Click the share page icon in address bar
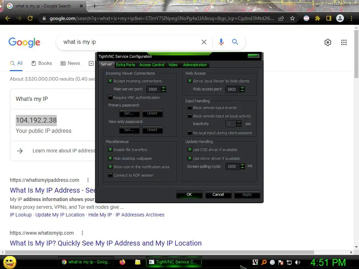Image resolution: width=359 pixels, height=269 pixels. coord(281,18)
